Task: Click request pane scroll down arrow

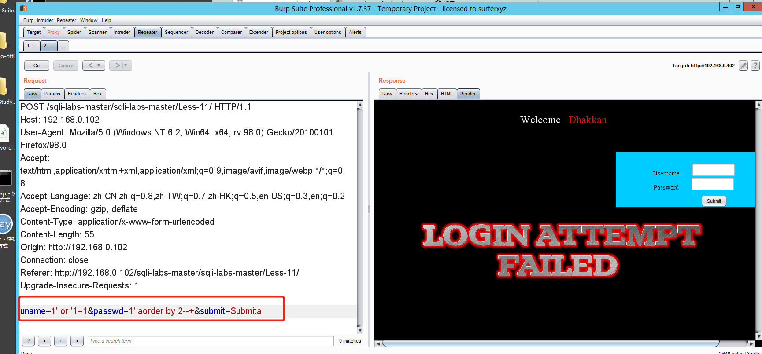Action: tap(360, 330)
